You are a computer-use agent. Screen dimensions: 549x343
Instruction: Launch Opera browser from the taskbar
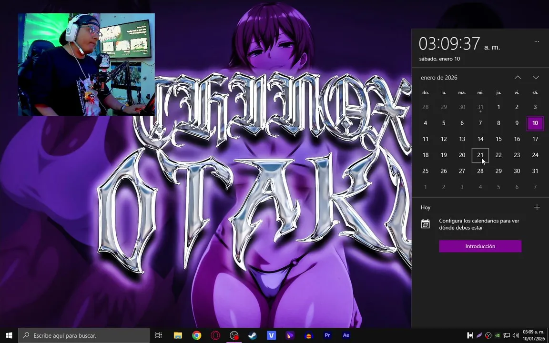point(215,335)
